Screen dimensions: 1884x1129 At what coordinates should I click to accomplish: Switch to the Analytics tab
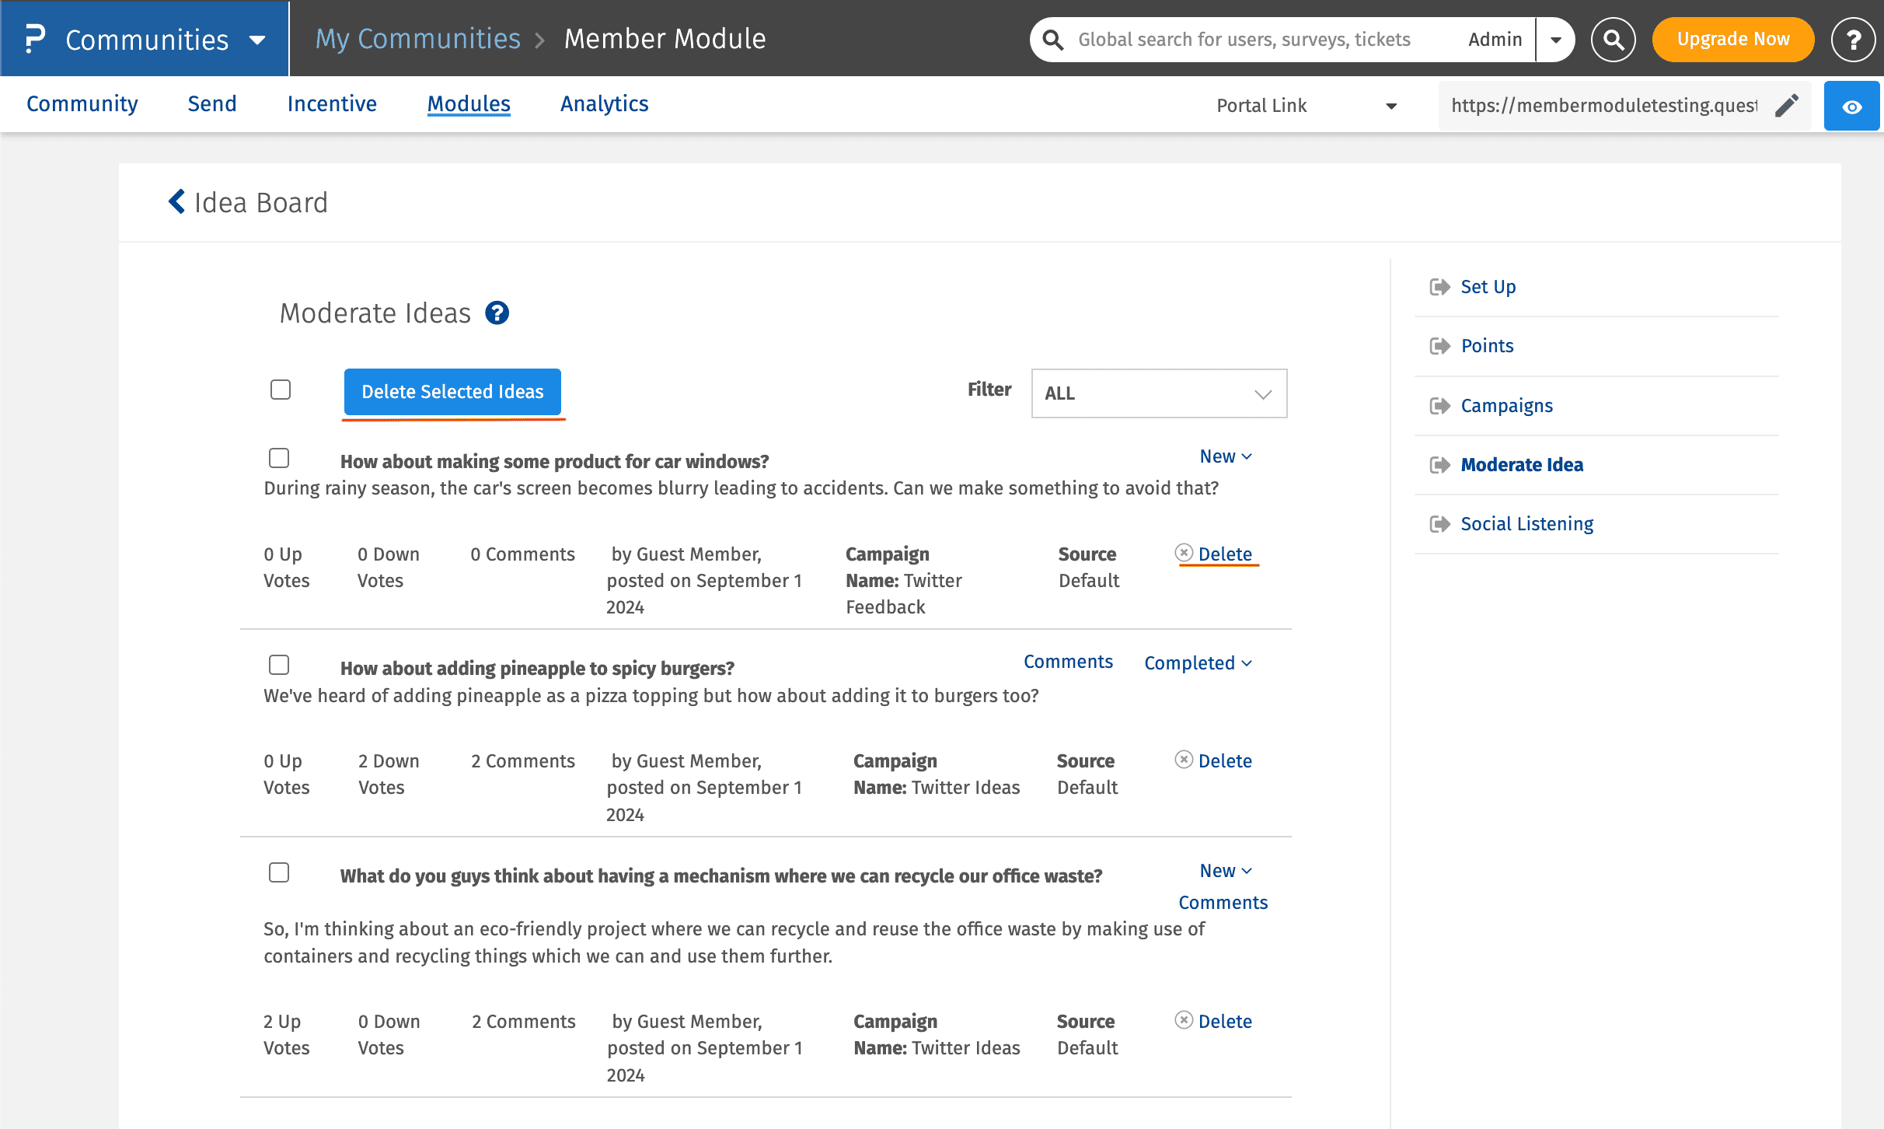[x=604, y=104]
